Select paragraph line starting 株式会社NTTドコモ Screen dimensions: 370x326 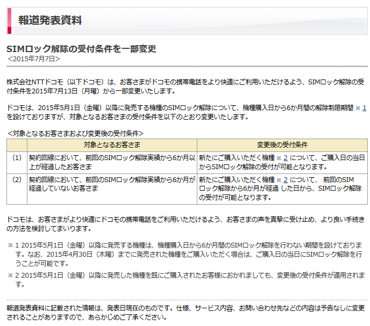pyautogui.click(x=186, y=82)
